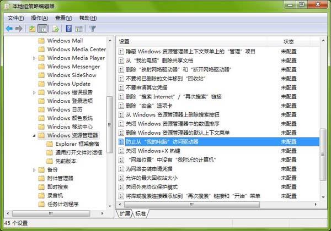Click the Windows 登录选项 folder icon
The width and height of the screenshot is (331, 231).
41,101
